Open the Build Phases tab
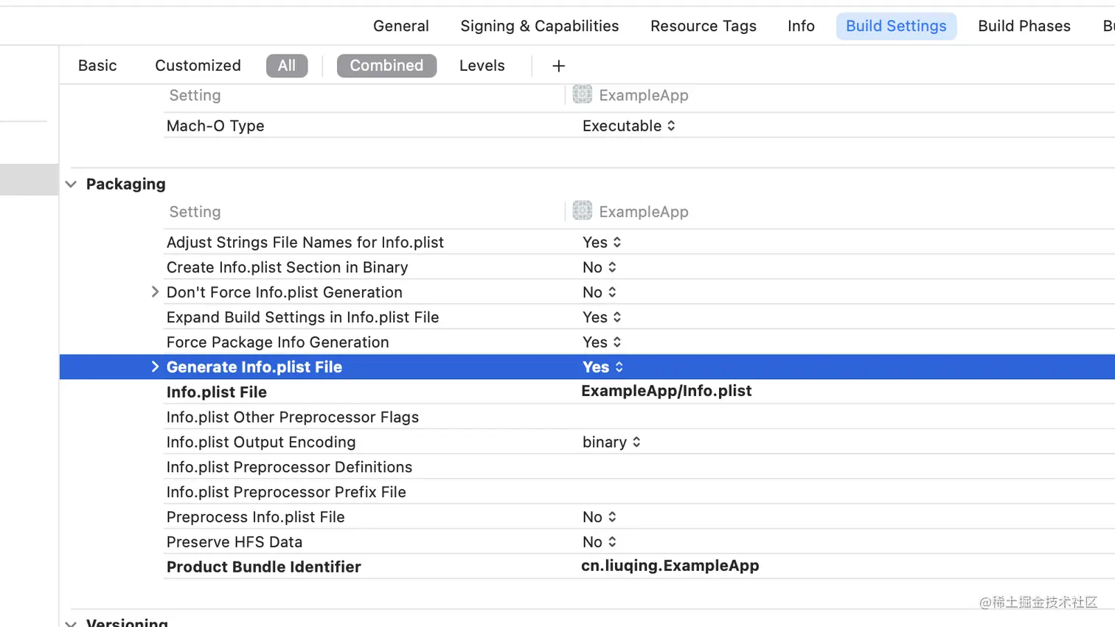The width and height of the screenshot is (1115, 627). click(1024, 27)
